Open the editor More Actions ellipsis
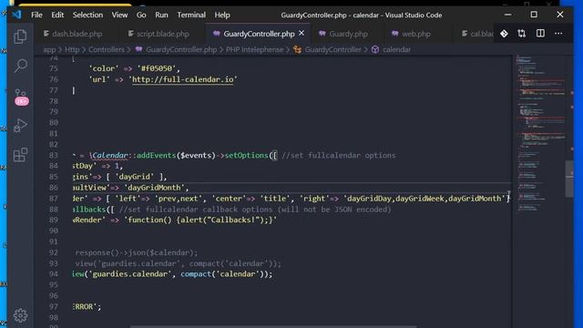This screenshot has width=583, height=328. pyautogui.click(x=558, y=34)
